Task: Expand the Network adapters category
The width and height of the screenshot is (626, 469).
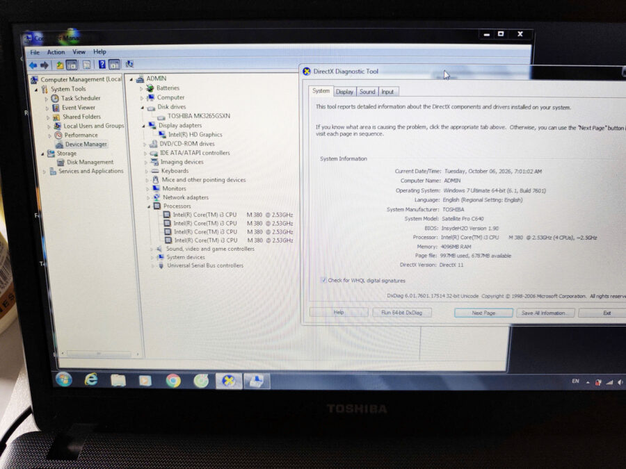Action: click(148, 197)
